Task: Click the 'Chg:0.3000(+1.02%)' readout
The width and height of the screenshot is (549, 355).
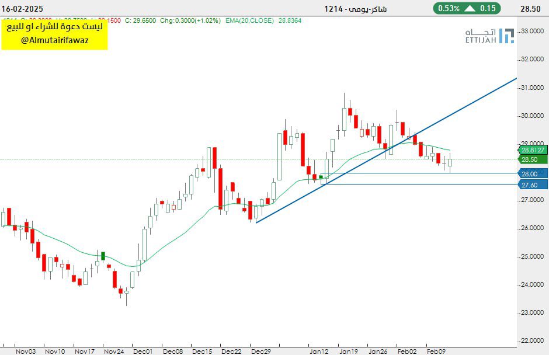Action: 190,20
